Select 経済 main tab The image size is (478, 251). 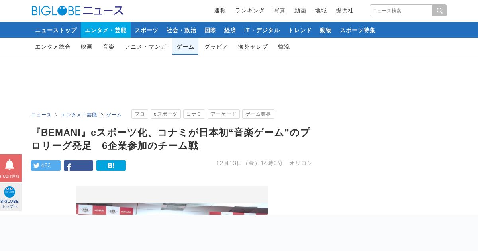coord(230,30)
